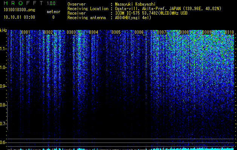Click the 0310 time marker
The image size is (237, 150).
tap(229, 32)
